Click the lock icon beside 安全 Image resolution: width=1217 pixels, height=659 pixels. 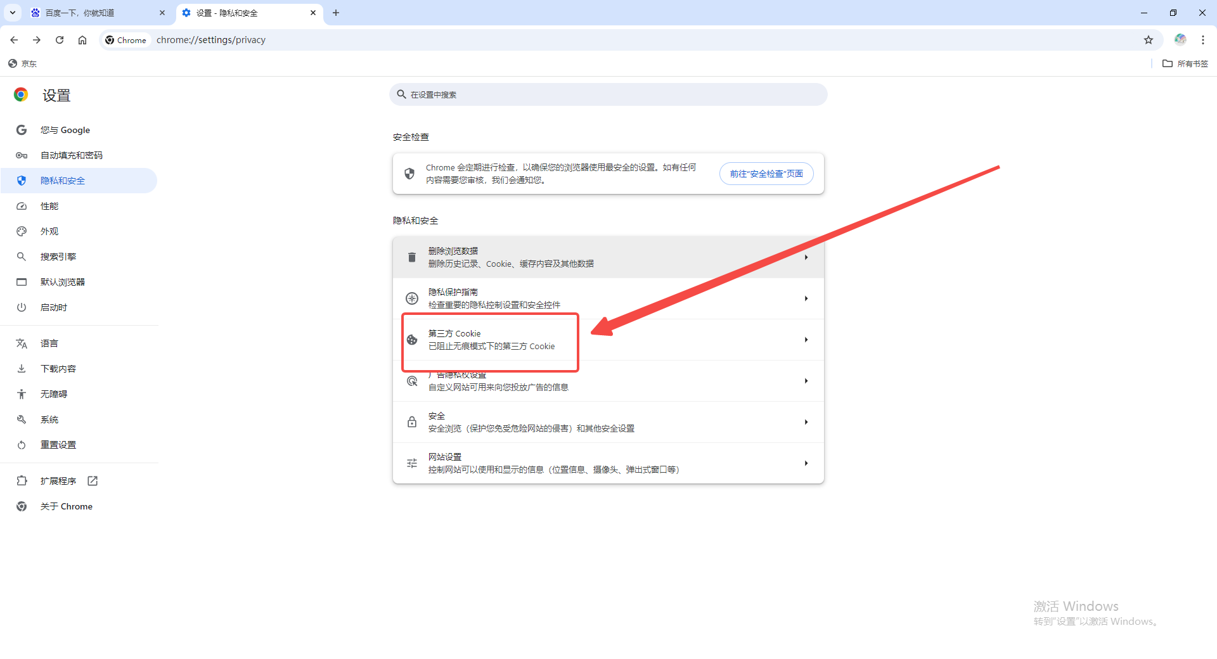point(412,422)
